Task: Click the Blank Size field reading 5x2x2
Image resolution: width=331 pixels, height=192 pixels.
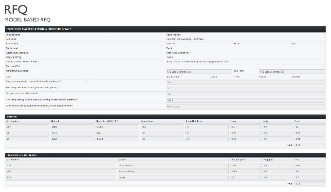Action: [117, 127]
